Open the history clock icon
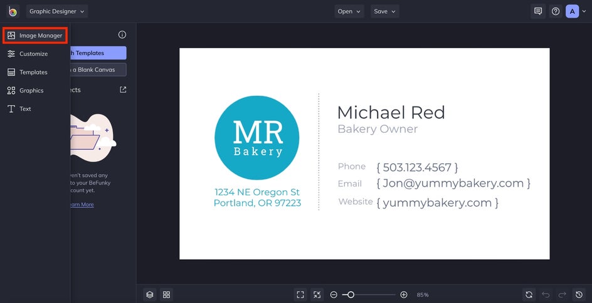This screenshot has width=592, height=303. point(579,295)
